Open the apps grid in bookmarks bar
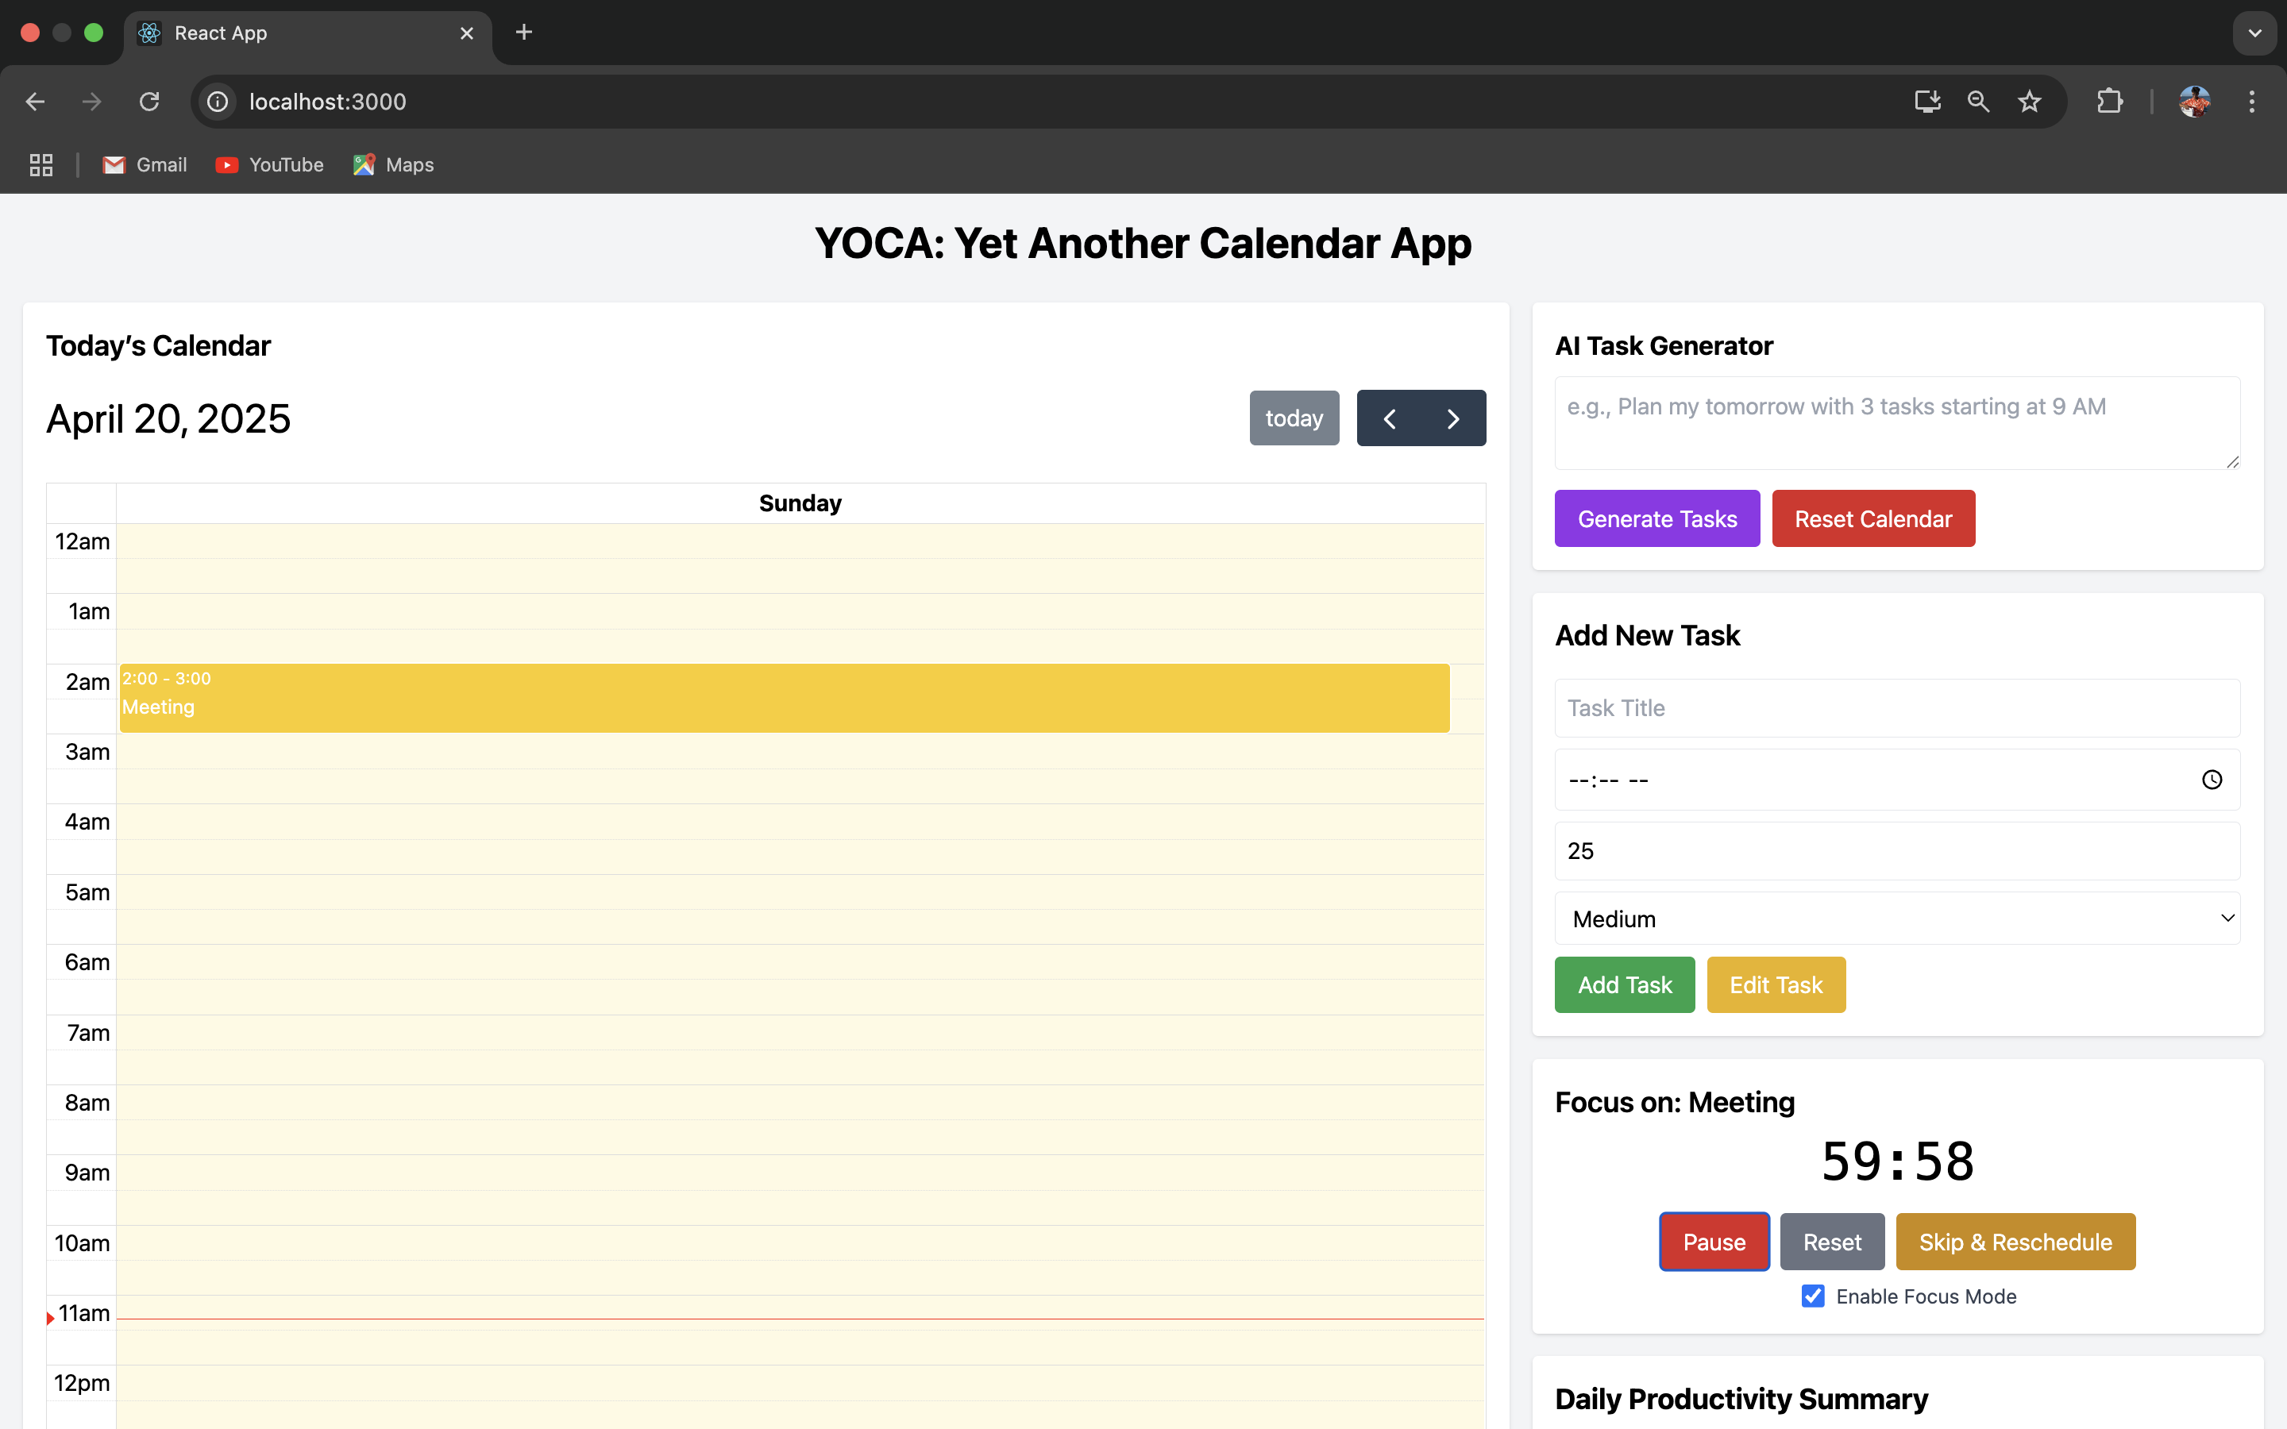The image size is (2287, 1429). click(x=40, y=165)
